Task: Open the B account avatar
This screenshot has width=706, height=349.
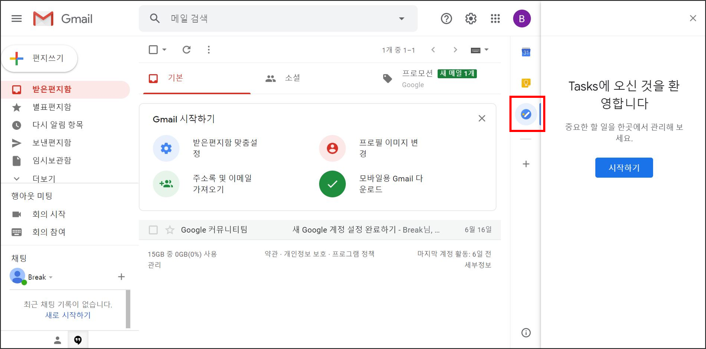Action: tap(522, 18)
